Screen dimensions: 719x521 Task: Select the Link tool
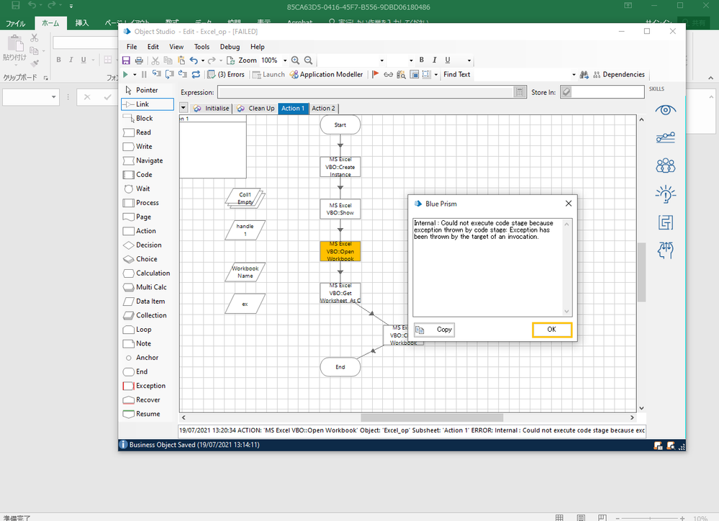[x=148, y=104]
